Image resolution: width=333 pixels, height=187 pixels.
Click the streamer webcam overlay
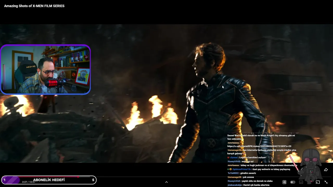(45, 69)
